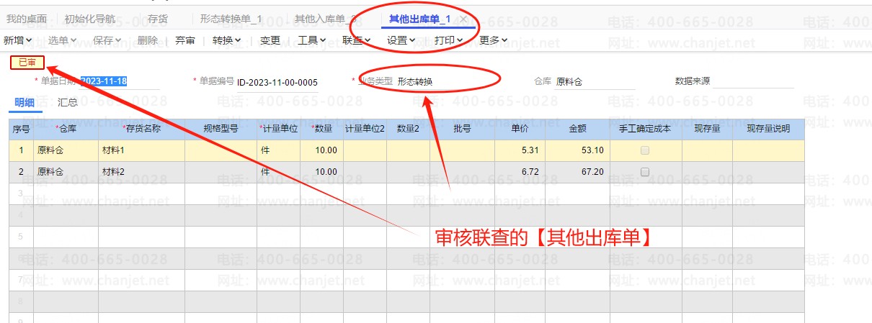Screen dimensions: 872x323
Task: Click the 单价 column header
Action: coord(520,129)
